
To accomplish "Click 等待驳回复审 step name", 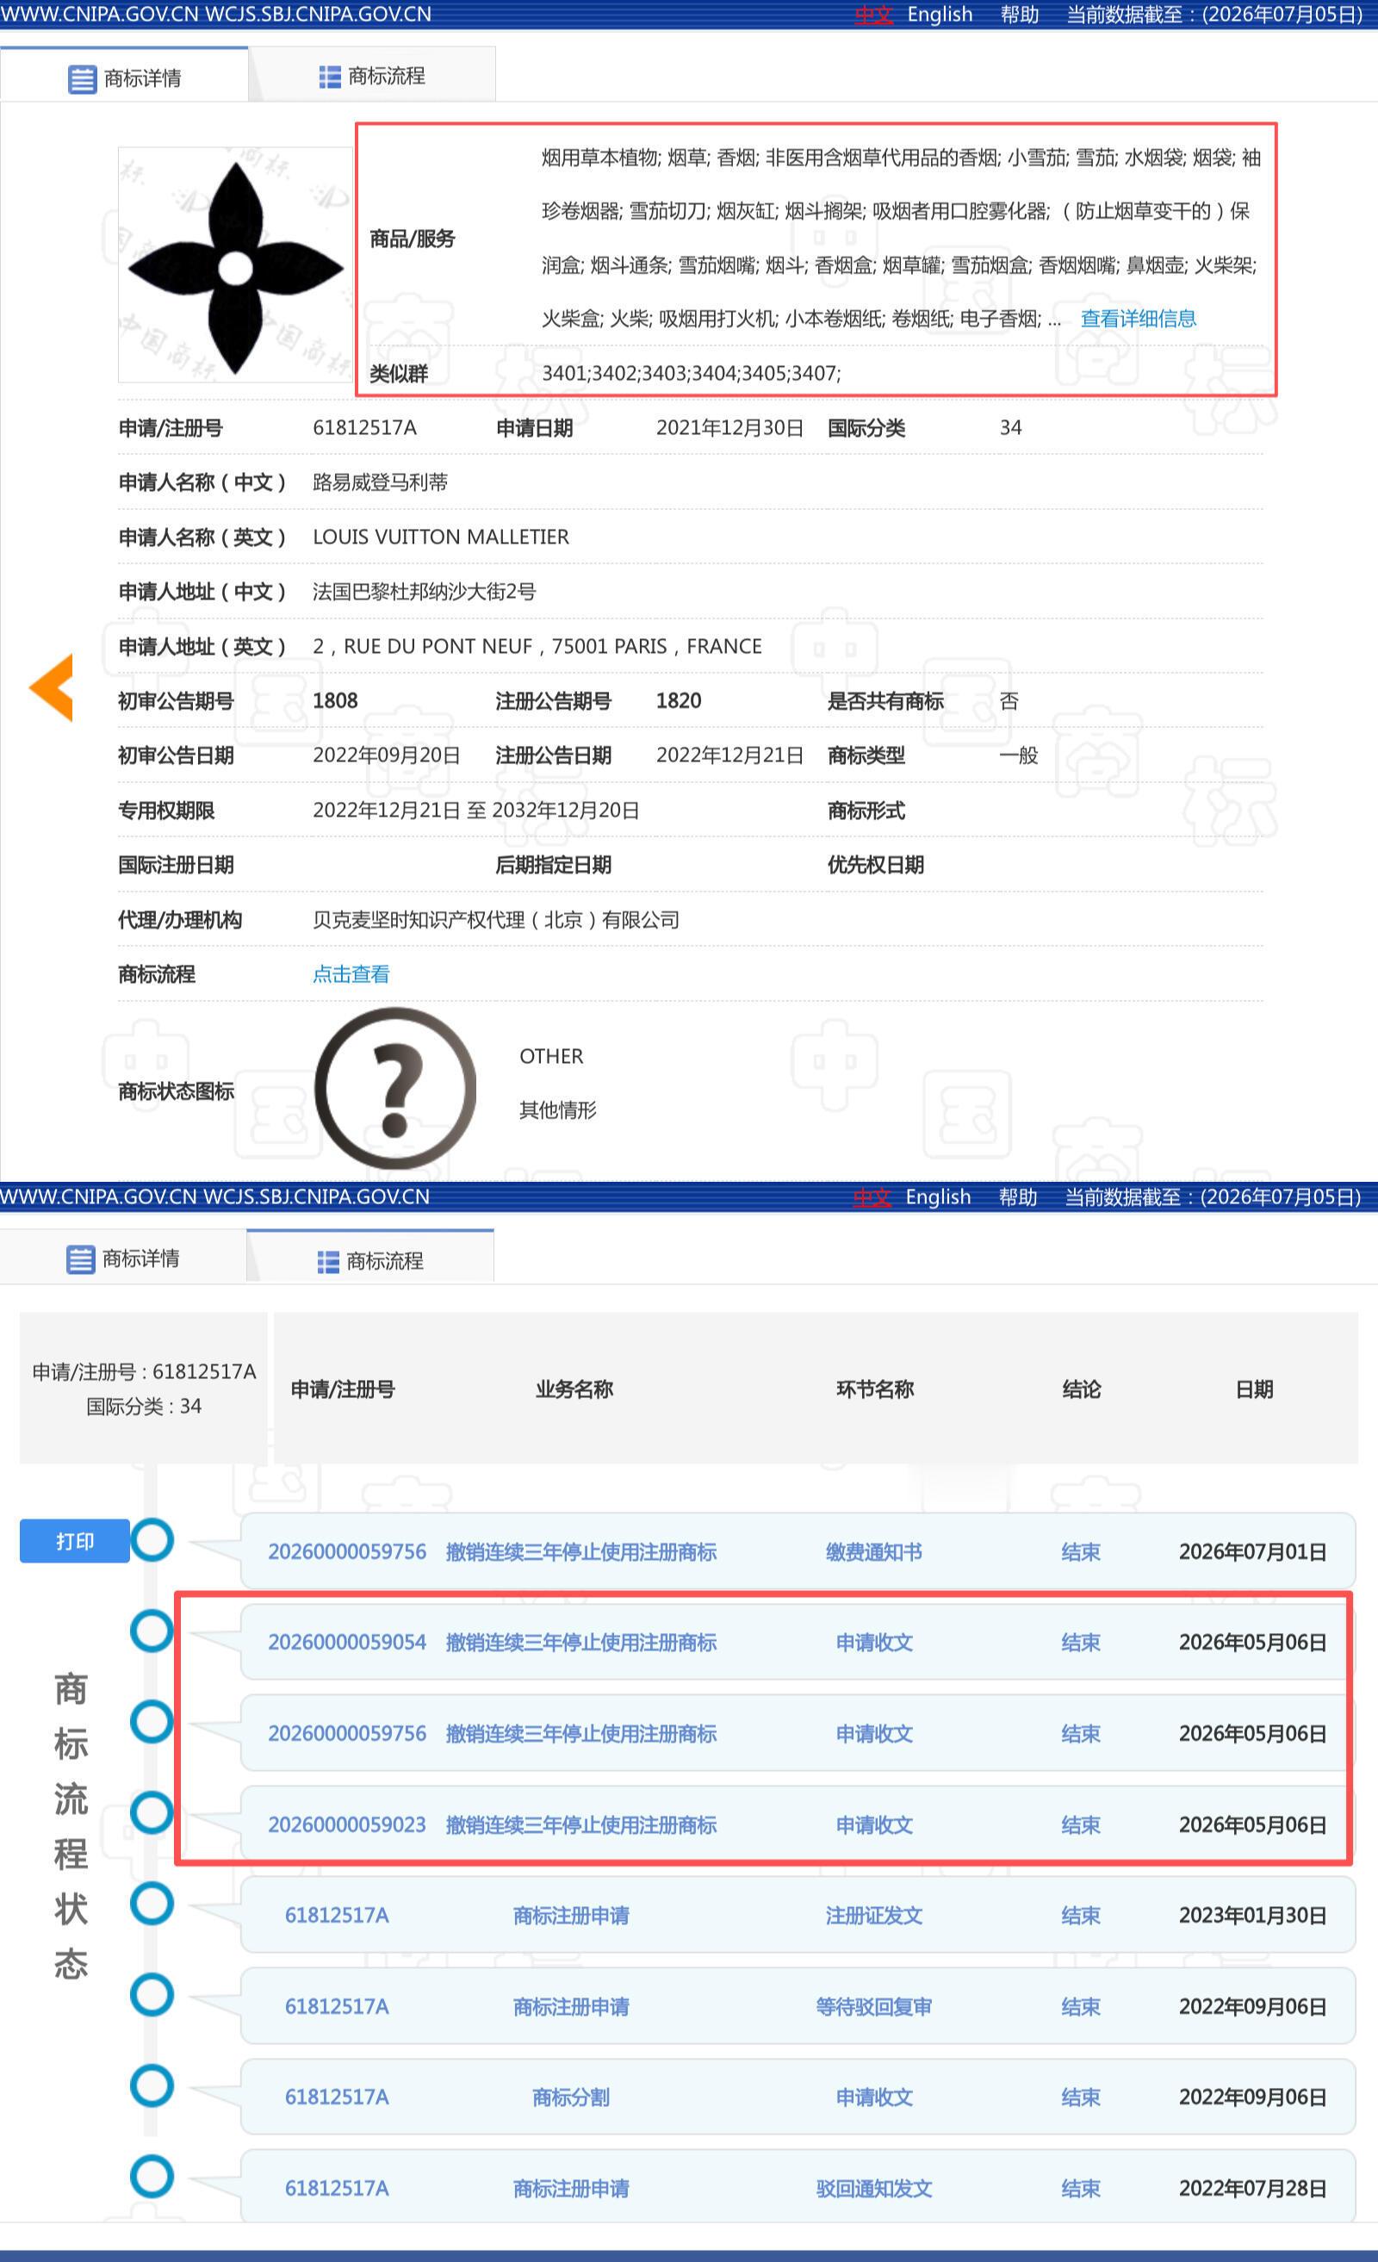I will [x=874, y=2007].
